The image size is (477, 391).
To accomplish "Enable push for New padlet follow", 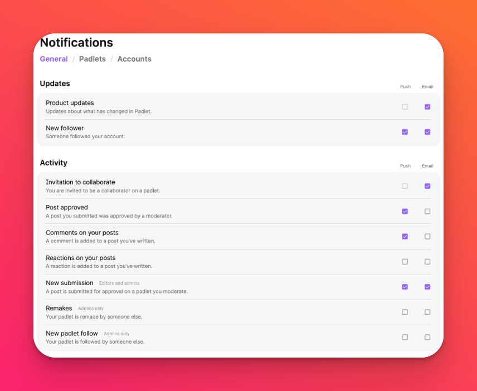I will [x=405, y=337].
